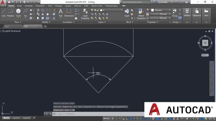
Task: Activate the Stretch tool
Action: pos(38,18)
